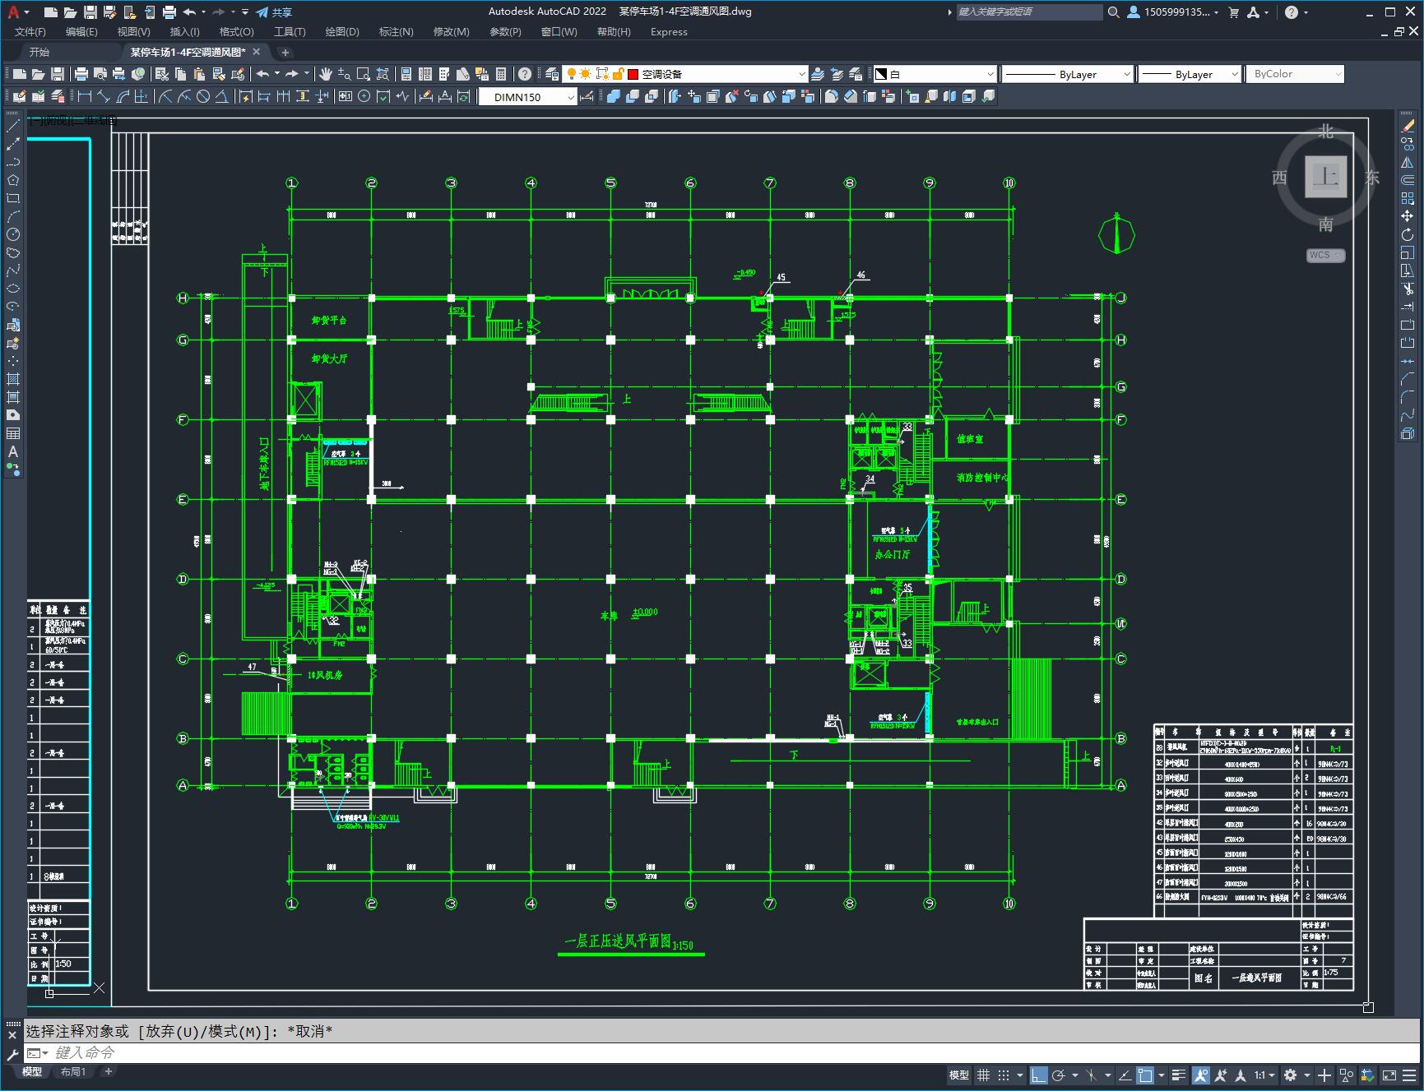Select the Line tool in draw toolbar
1424x1091 pixels.
pos(13,126)
